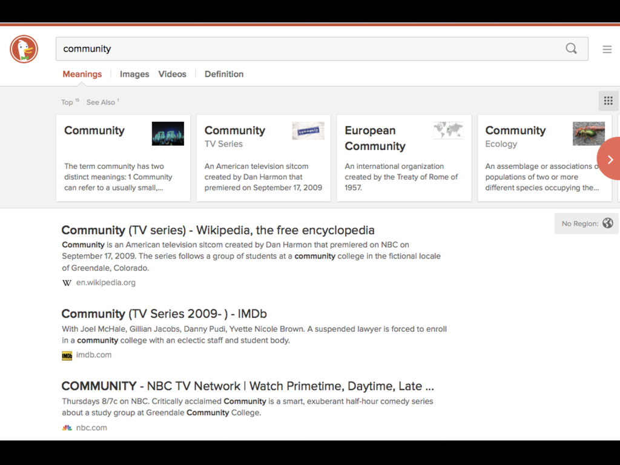
Task: Open the Community TV Series card title
Action: tap(235, 131)
